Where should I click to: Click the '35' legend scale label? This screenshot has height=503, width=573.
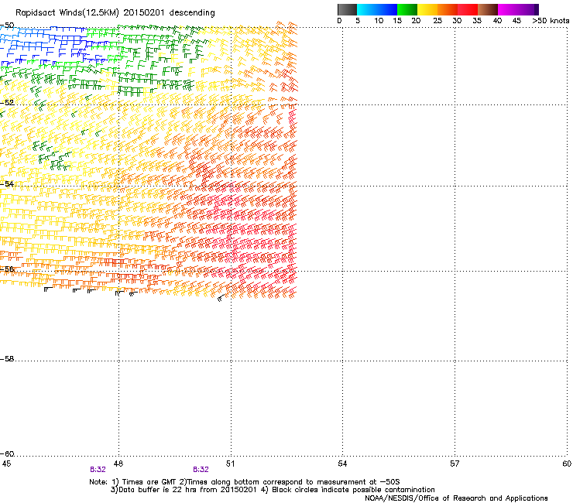click(477, 21)
